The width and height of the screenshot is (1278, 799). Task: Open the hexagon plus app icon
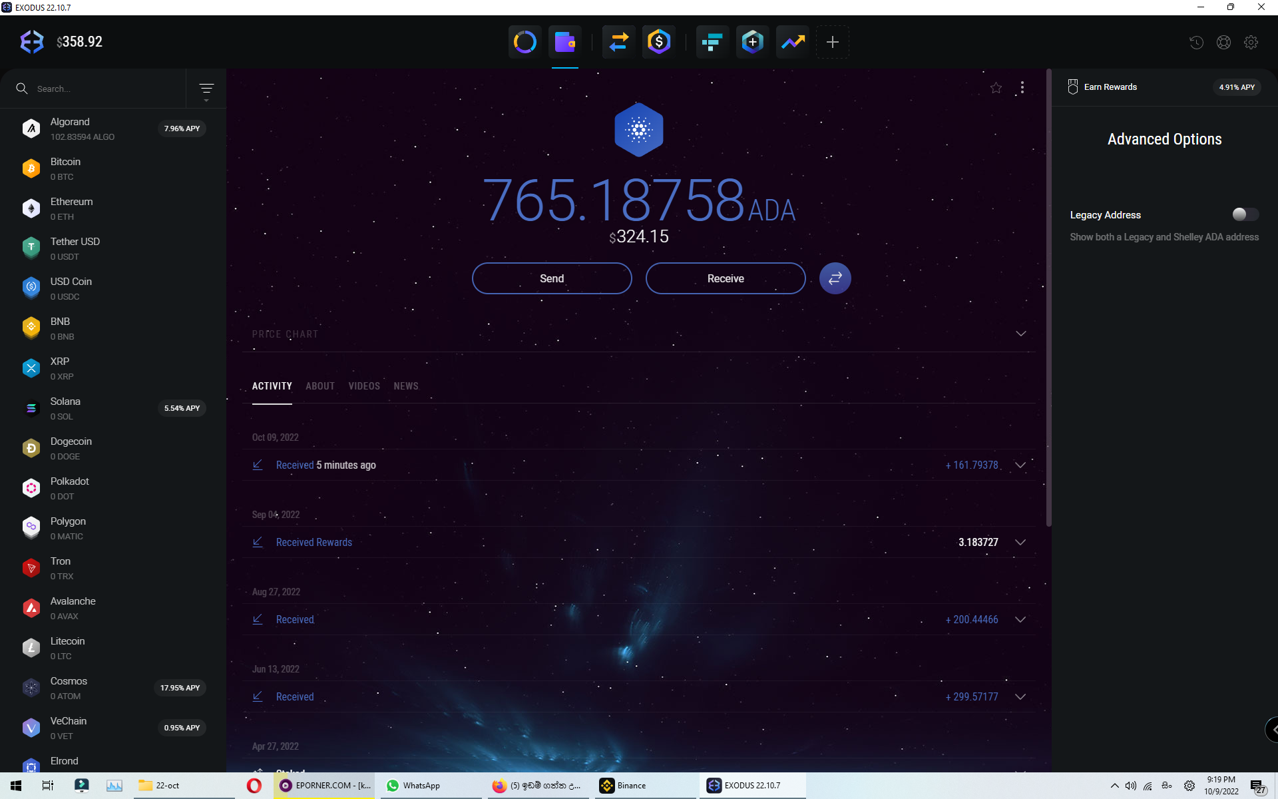pyautogui.click(x=753, y=42)
